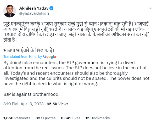Click the Google logo

[49, 57]
